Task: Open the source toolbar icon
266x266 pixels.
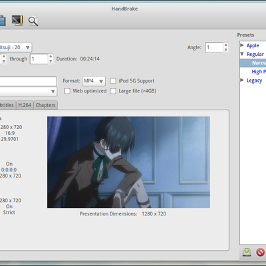Action: pyautogui.click(x=2, y=21)
